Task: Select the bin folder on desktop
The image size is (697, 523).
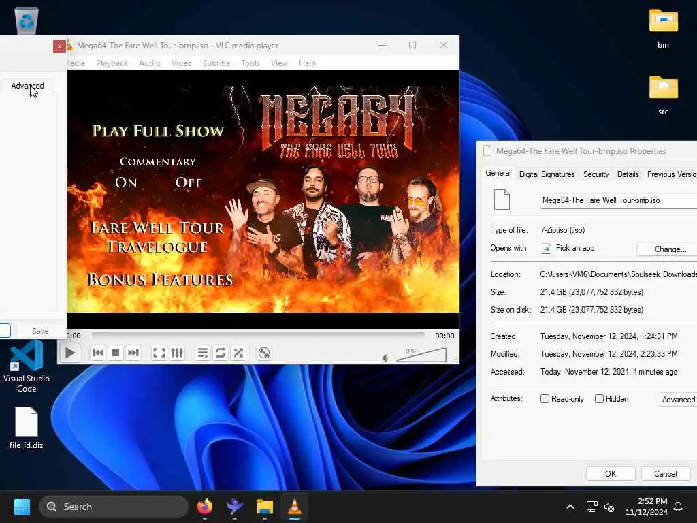Action: coord(663,29)
